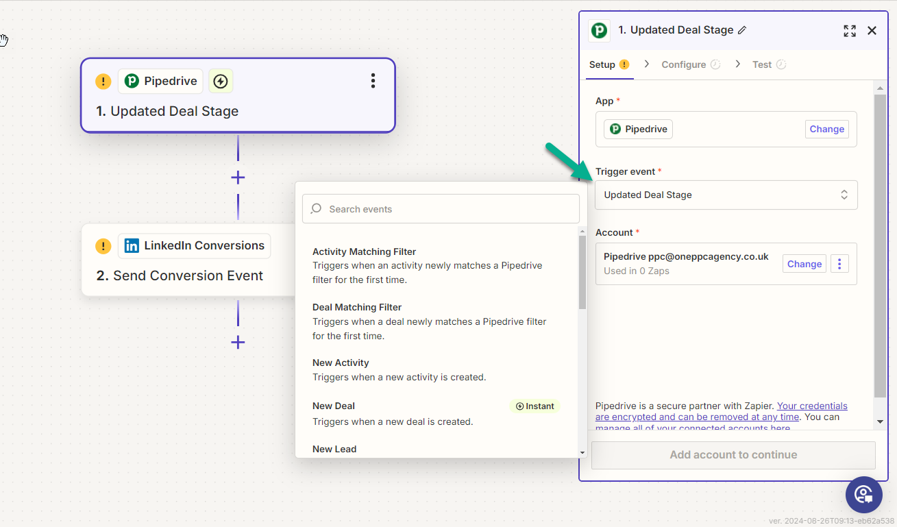This screenshot has height=527, width=897.
Task: Click the Pipedrive logo in panel header
Action: click(x=600, y=30)
